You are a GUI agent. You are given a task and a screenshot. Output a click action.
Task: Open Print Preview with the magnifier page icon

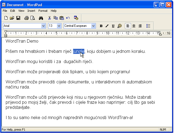33,18
